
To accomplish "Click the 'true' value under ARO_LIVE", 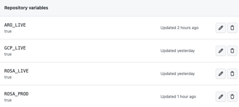I will (x=8, y=31).
